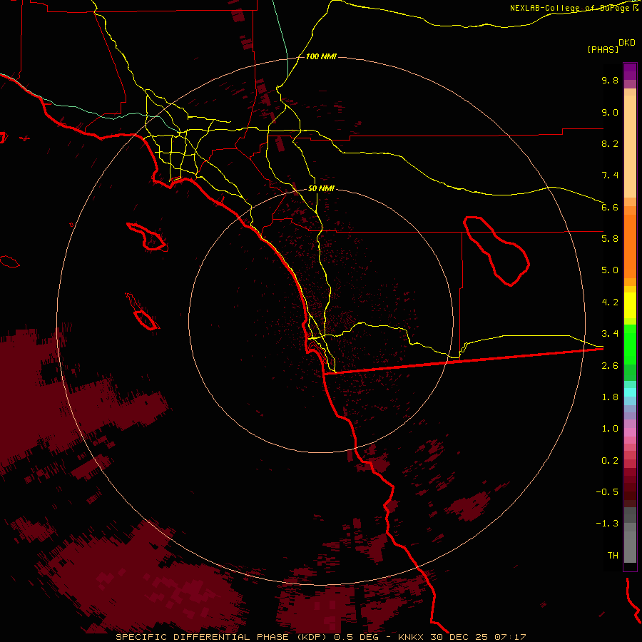
Task: Click the 6.6 value on the color scale
Action: pyautogui.click(x=610, y=207)
